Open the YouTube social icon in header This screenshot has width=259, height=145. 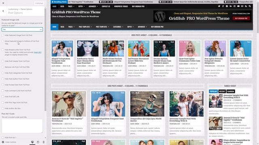238,6
